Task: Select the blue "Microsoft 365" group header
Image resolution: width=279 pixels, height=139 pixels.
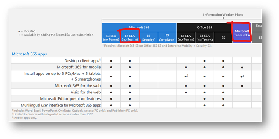Action: (139, 27)
